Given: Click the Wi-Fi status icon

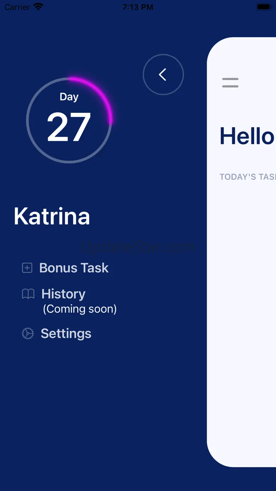Looking at the screenshot, I should click(38, 7).
